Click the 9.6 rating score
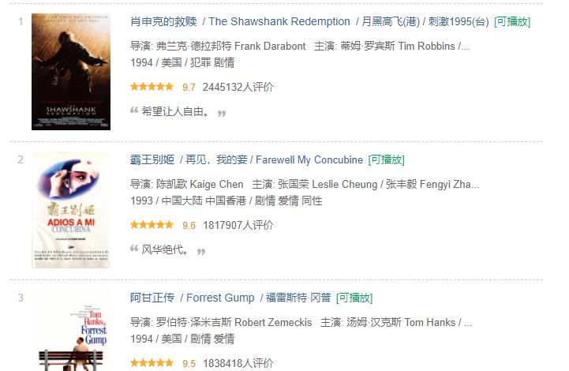 [x=189, y=226]
